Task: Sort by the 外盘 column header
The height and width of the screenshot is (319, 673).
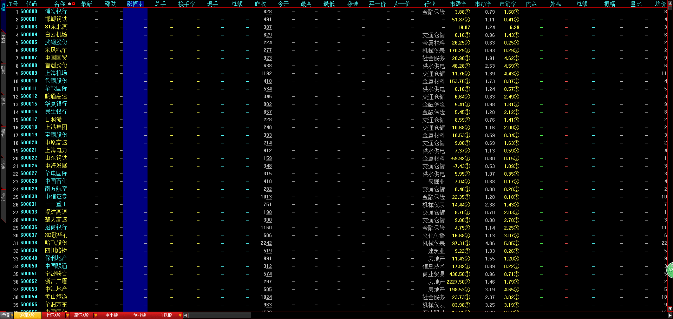Action: point(556,4)
